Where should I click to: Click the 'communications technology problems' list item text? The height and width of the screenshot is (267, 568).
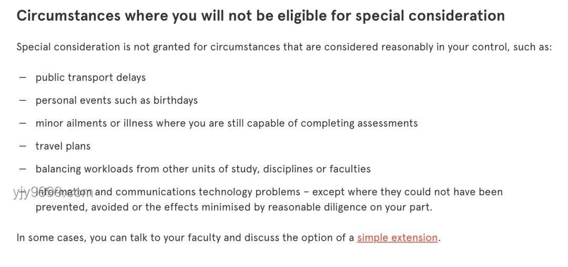(269, 192)
